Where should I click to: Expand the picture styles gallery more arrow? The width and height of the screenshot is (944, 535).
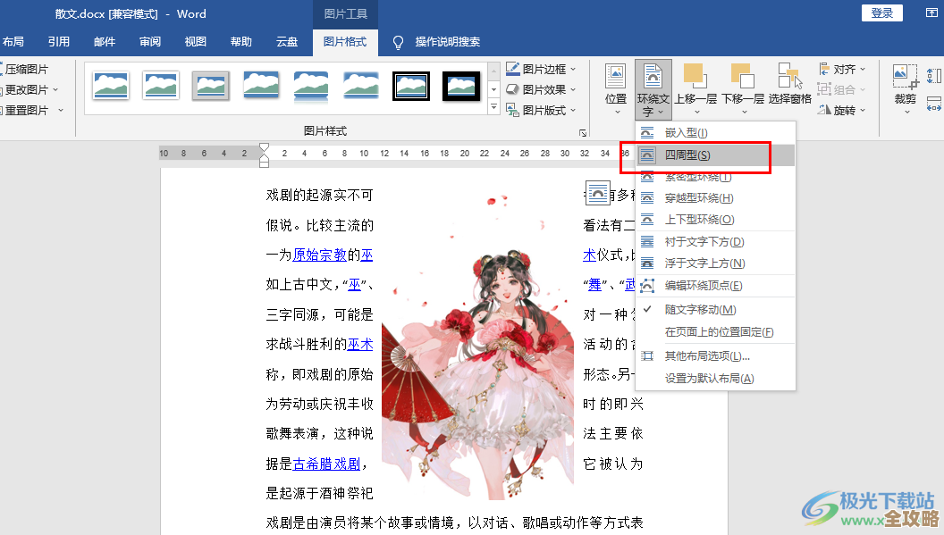pos(493,105)
